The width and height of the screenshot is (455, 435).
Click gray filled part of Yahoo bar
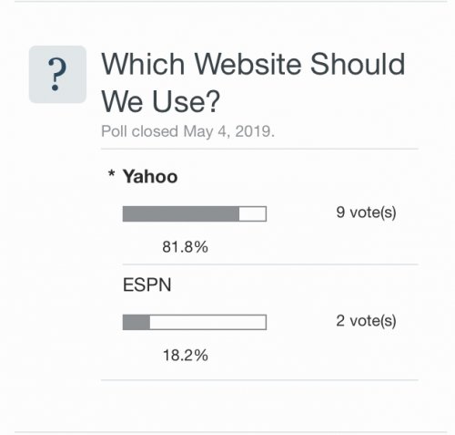(x=181, y=214)
